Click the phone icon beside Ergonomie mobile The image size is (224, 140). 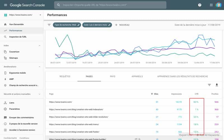(5, 73)
